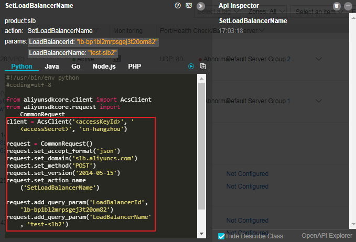Expand the Default Server Group 2 chevron
Screen dimensions: 356x242
(319, 59)
